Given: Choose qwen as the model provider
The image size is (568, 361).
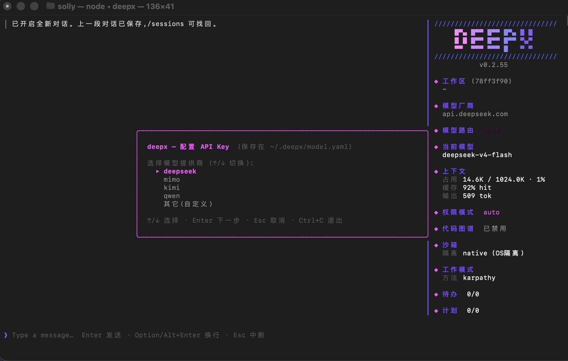Looking at the screenshot, I should pyautogui.click(x=172, y=196).
